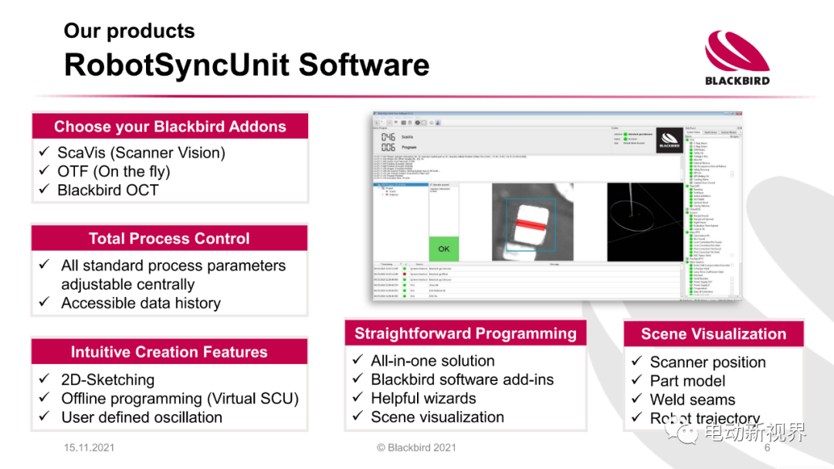Click 'OTF (On the fly)' item
This screenshot has width=834, height=469.
(x=114, y=171)
